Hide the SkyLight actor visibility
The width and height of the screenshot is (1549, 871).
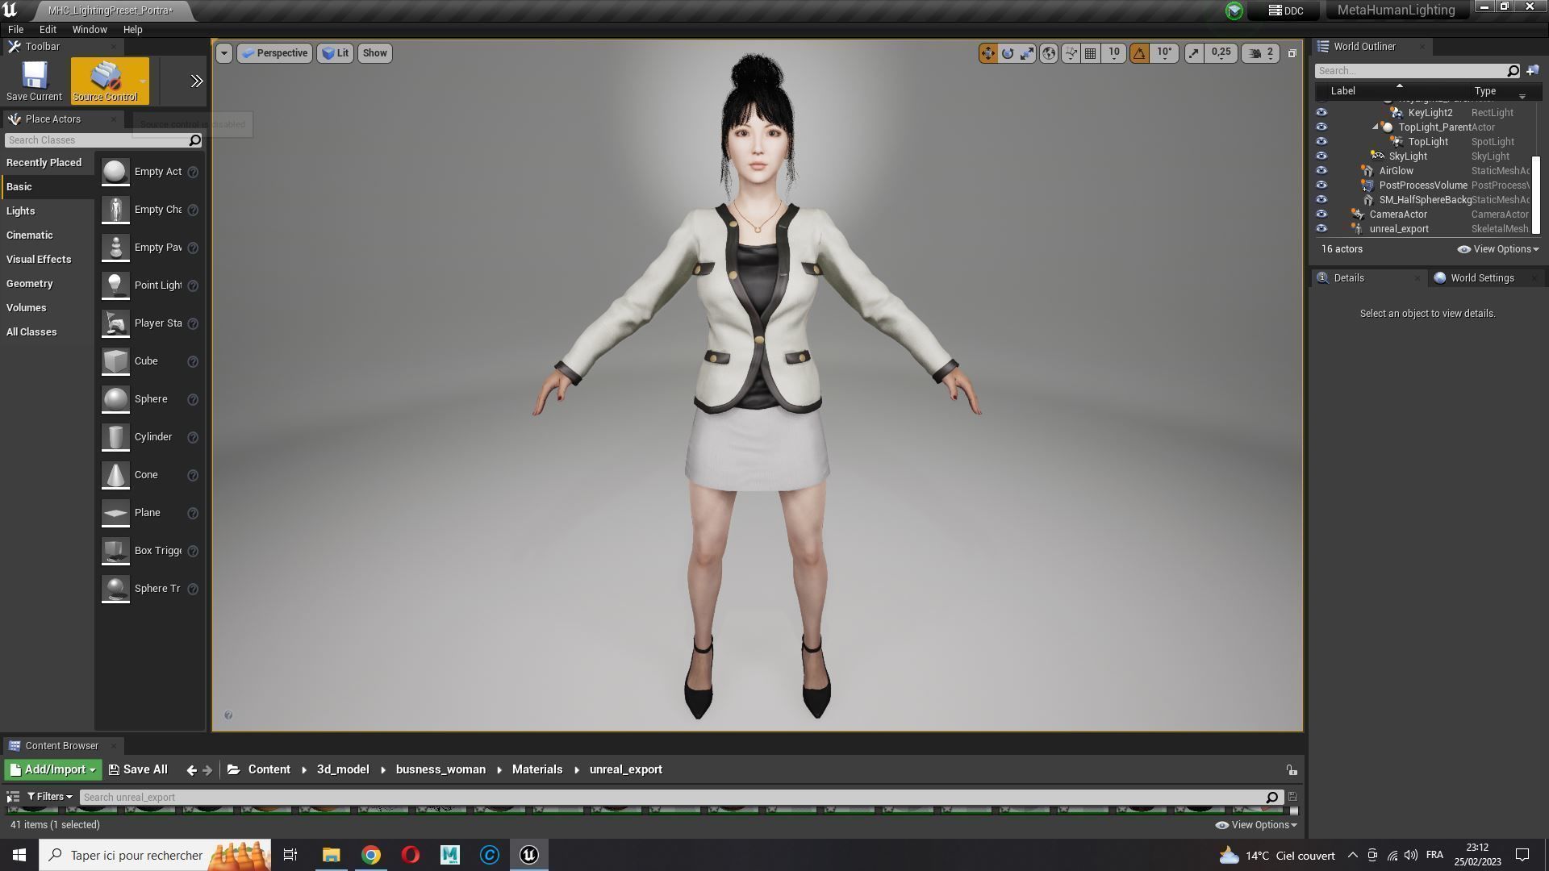[x=1321, y=156]
